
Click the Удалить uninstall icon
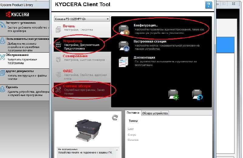(2, 89)
